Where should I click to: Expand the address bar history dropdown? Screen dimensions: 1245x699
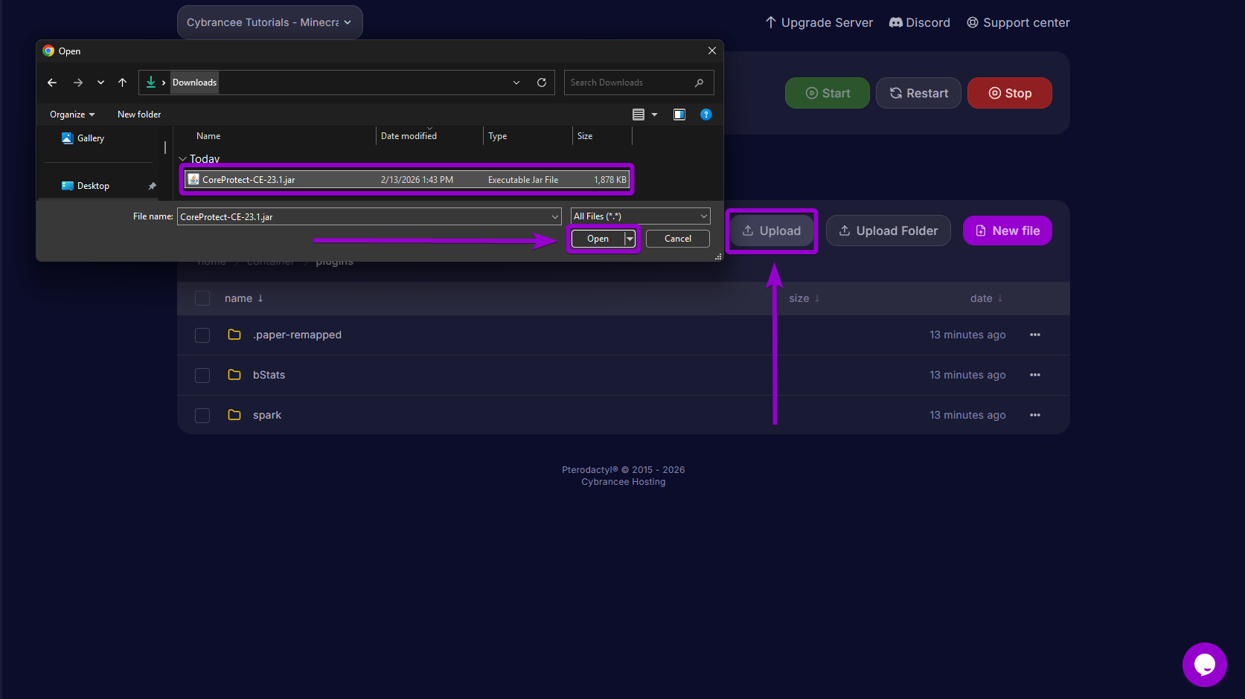click(516, 83)
